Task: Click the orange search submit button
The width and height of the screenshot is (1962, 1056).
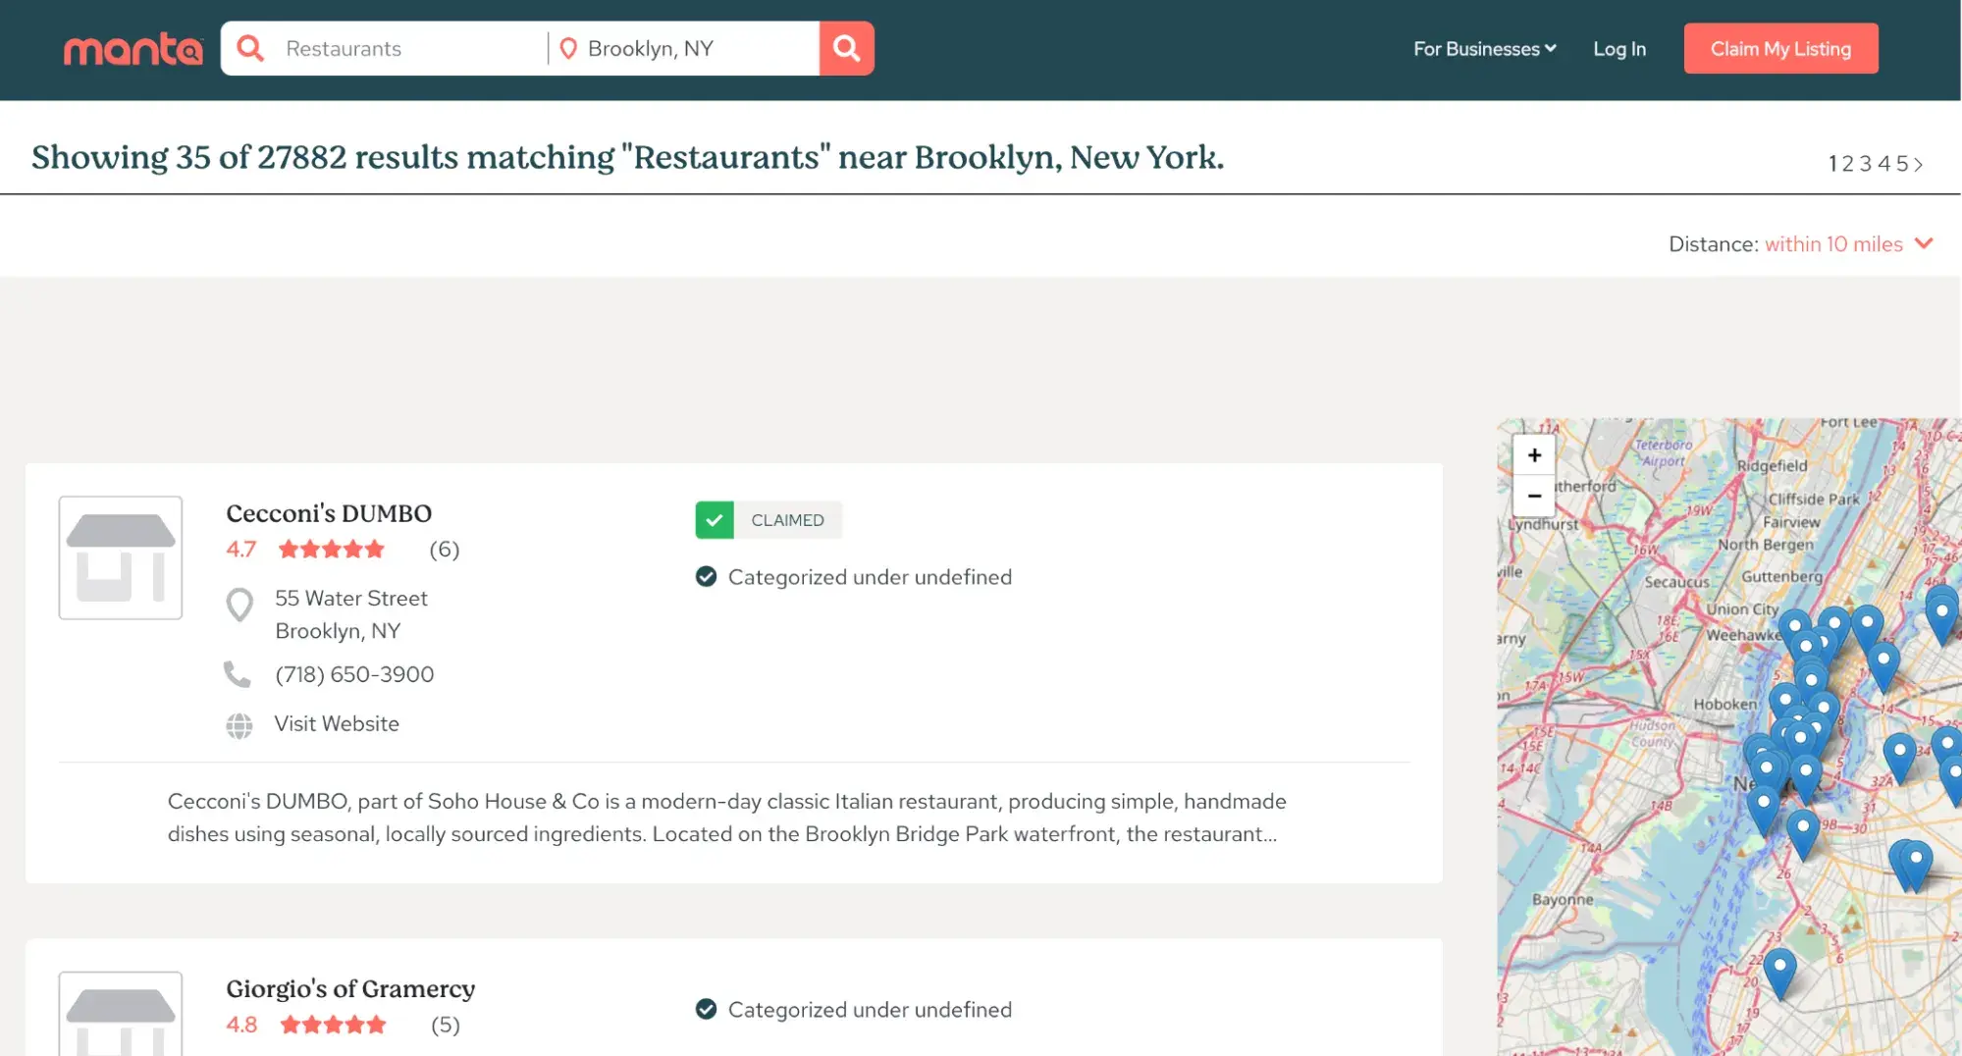Action: (x=846, y=48)
